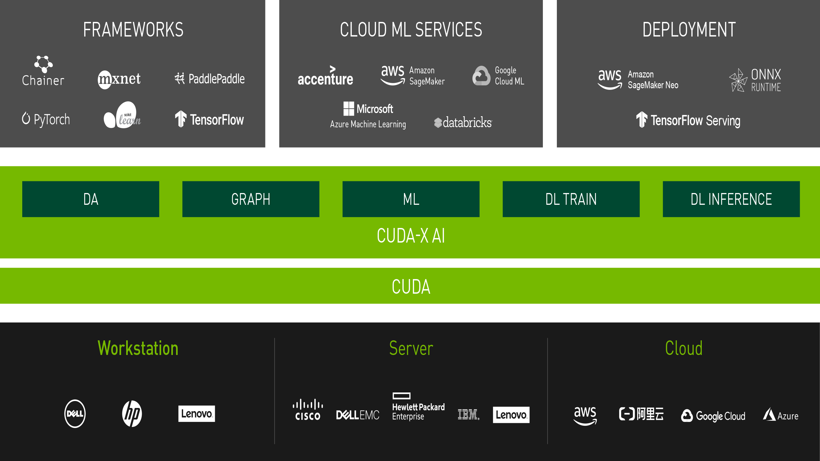This screenshot has height=461, width=820.
Task: Click the TensorFlow logo in Frameworks
Action: [209, 119]
